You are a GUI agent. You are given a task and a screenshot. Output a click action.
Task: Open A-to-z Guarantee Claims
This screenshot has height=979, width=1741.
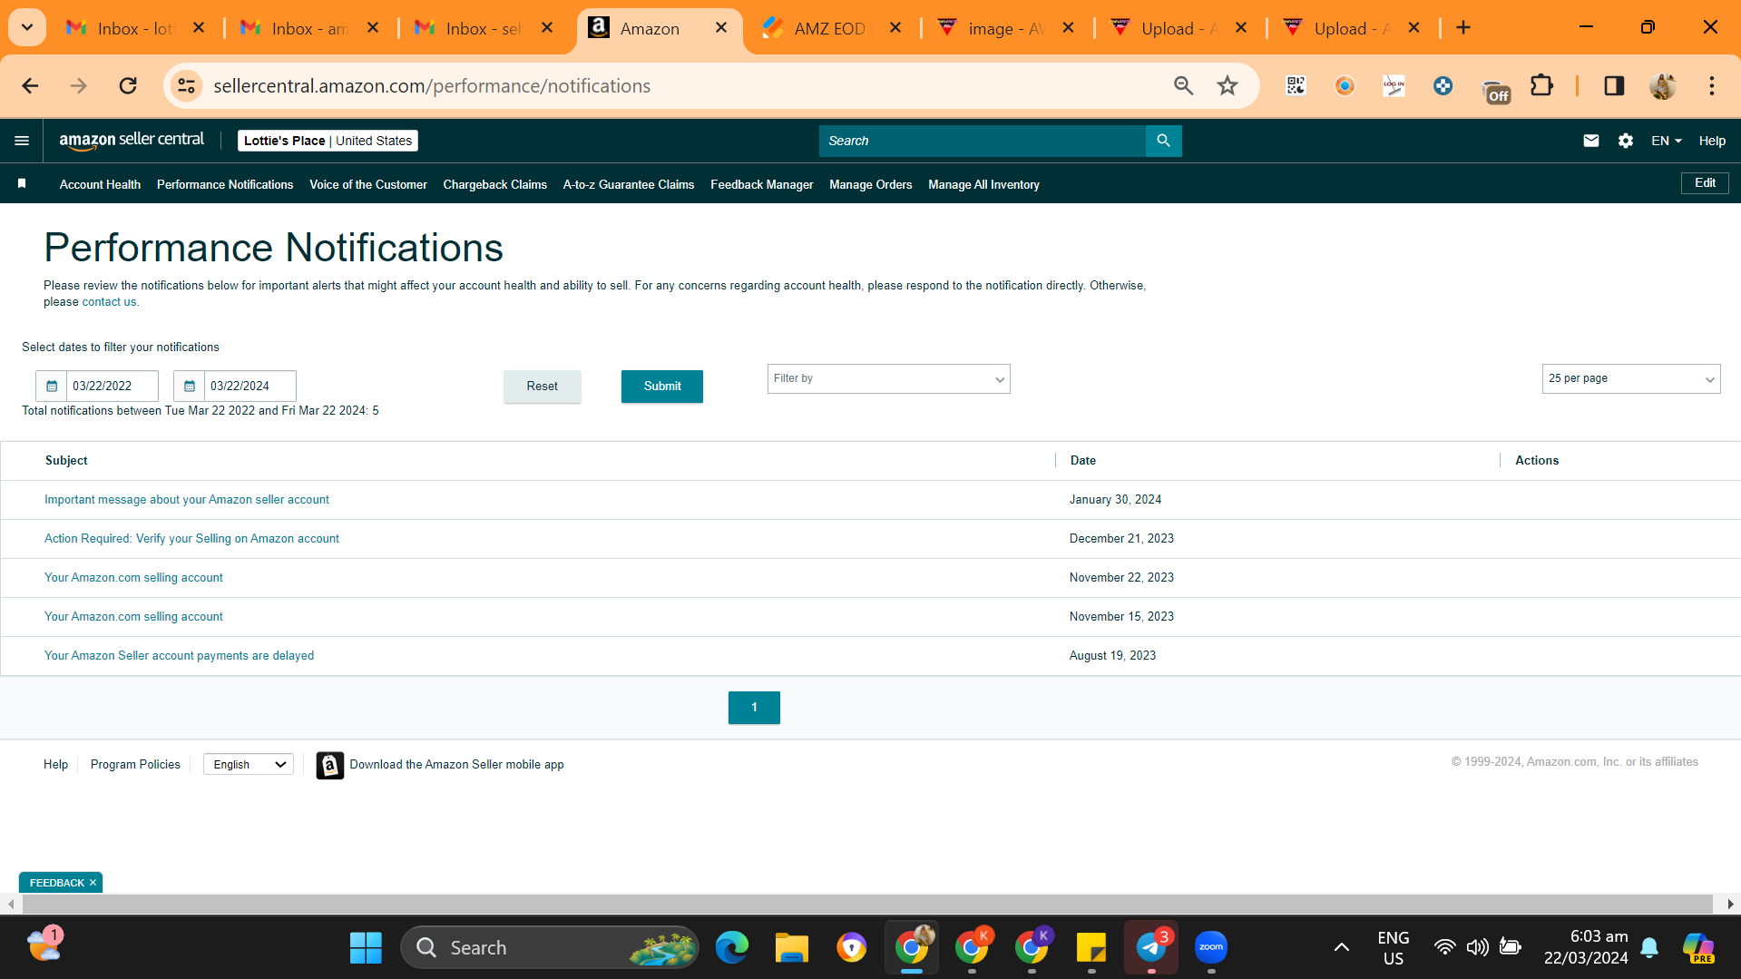(x=628, y=185)
